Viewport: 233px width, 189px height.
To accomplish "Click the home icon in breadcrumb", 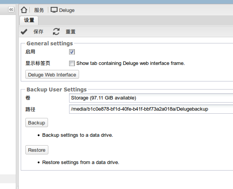I will (x=24, y=10).
